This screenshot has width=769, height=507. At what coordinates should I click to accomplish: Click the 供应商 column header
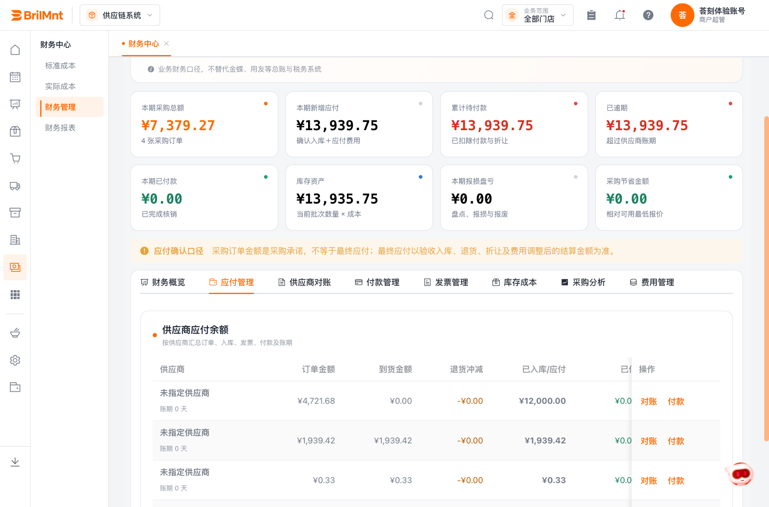[x=172, y=369]
